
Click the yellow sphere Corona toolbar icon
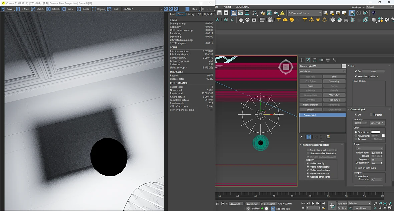coord(291,20)
